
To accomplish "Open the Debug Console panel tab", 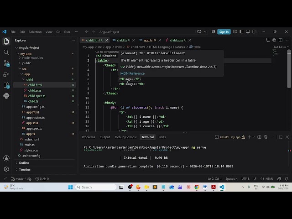I will pos(126,137).
